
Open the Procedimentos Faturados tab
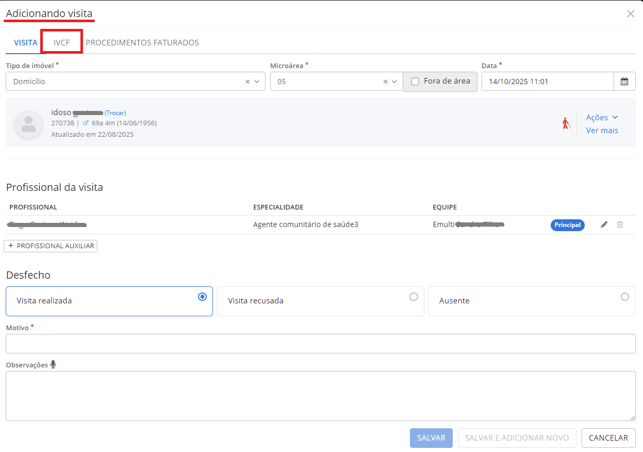pyautogui.click(x=142, y=43)
